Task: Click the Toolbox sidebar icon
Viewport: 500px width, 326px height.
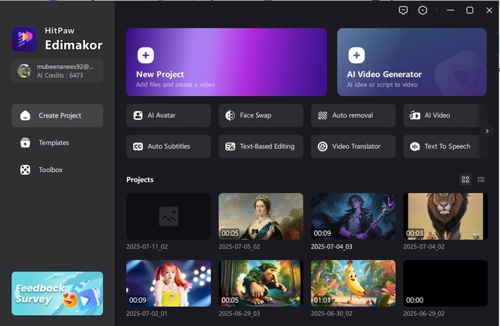Action: (x=25, y=170)
